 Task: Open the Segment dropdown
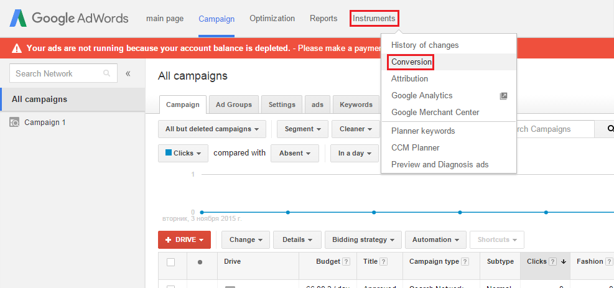coord(303,129)
